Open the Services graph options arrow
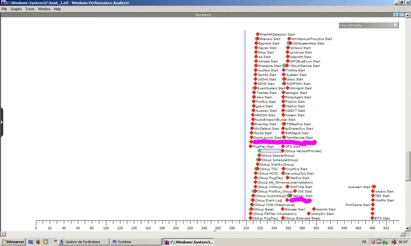Image resolution: width=411 pixels, height=246 pixels. pos(395,15)
